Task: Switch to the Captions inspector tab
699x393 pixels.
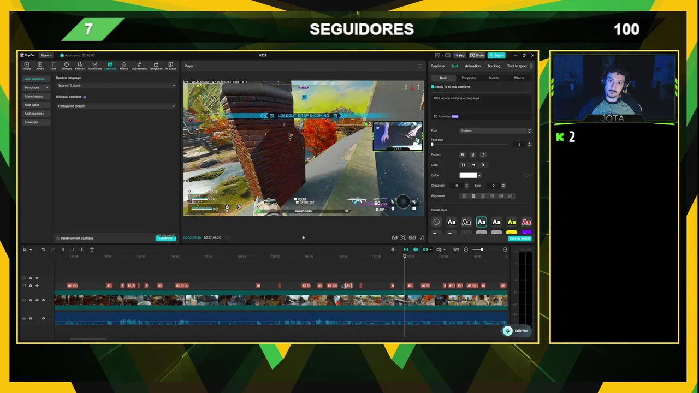Action: (x=437, y=66)
